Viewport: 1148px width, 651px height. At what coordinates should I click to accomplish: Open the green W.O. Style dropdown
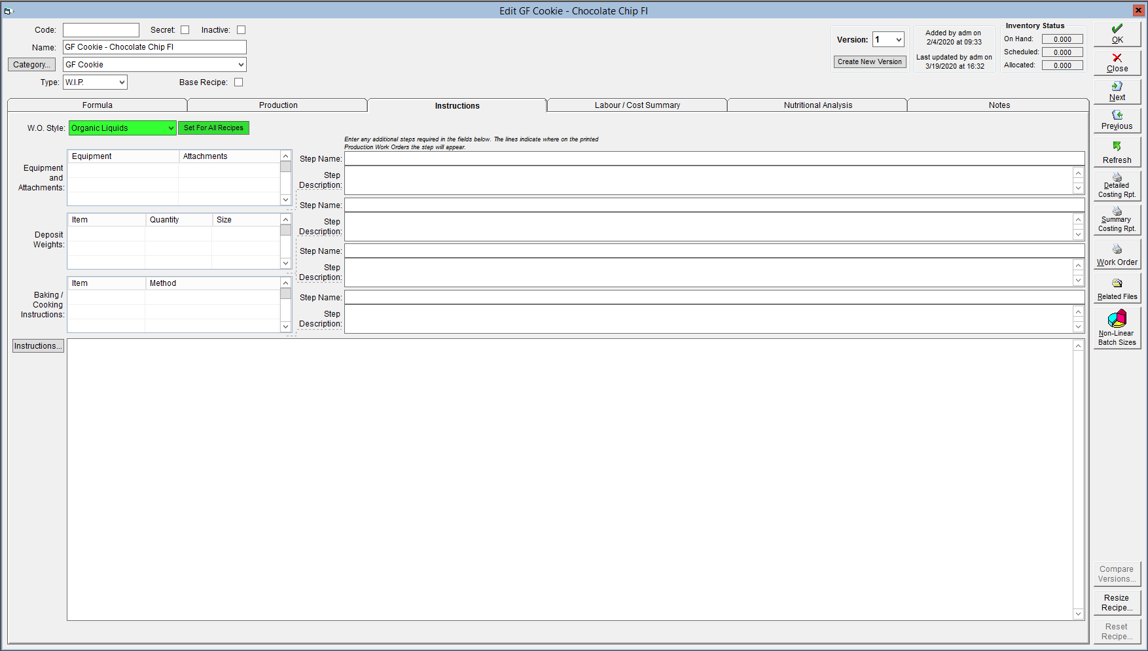[122, 128]
